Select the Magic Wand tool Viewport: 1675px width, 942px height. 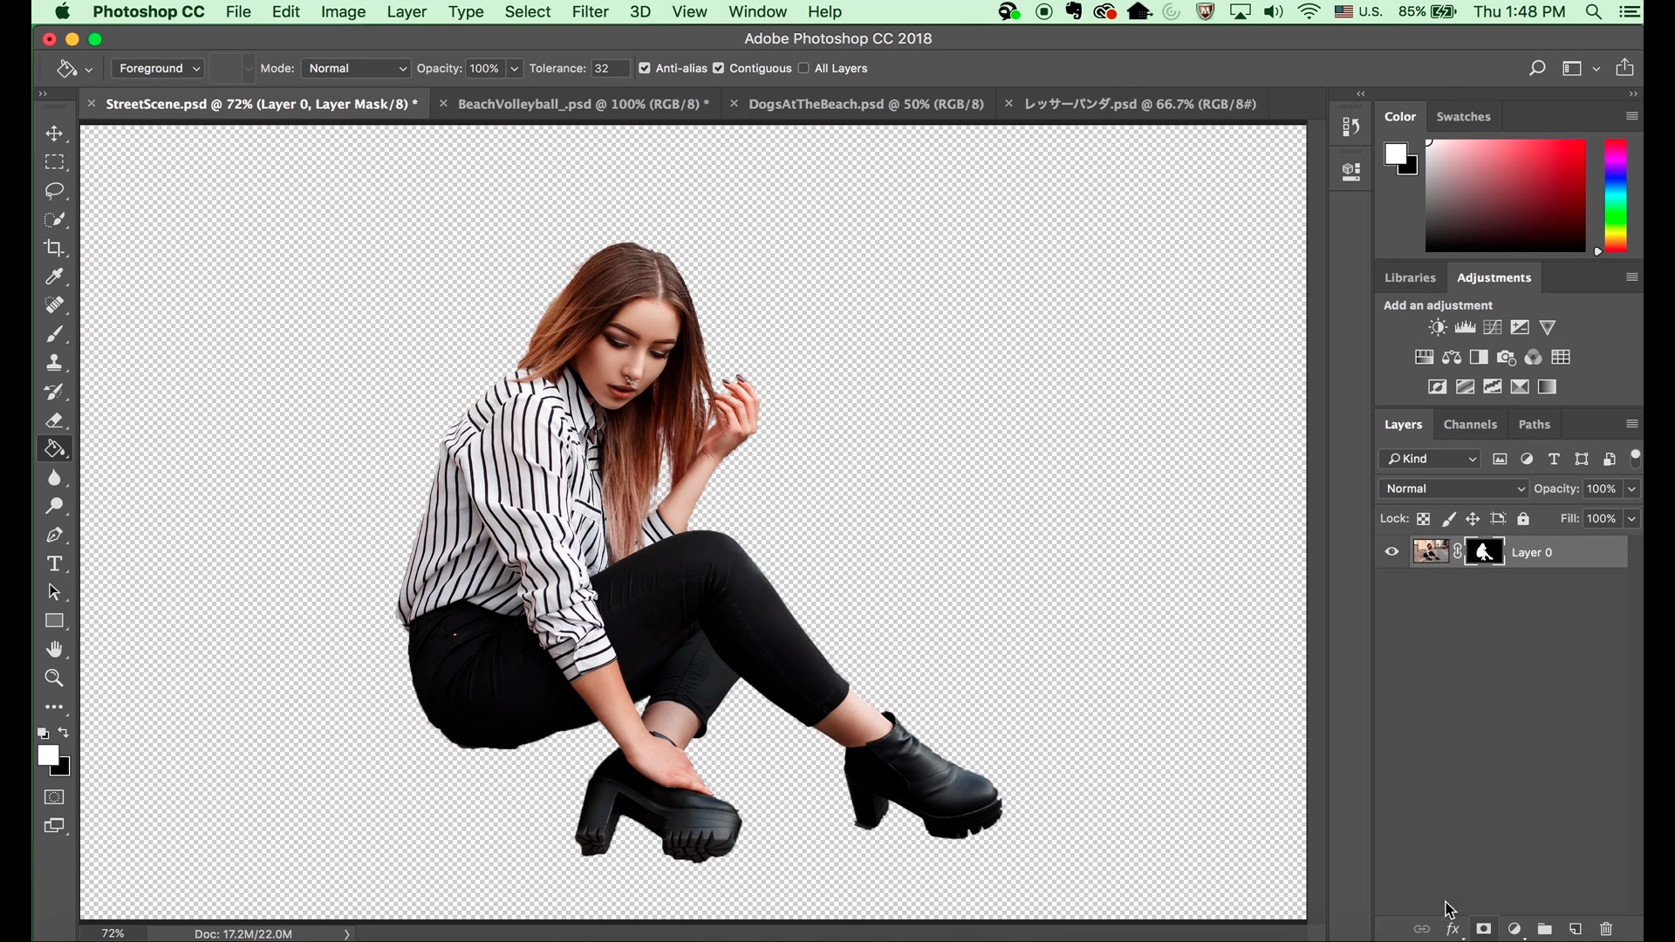[x=54, y=219]
